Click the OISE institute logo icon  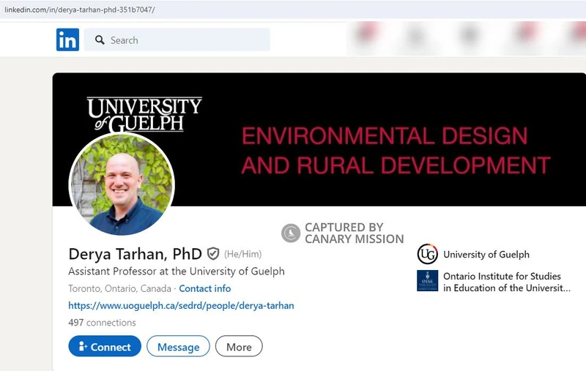428,281
